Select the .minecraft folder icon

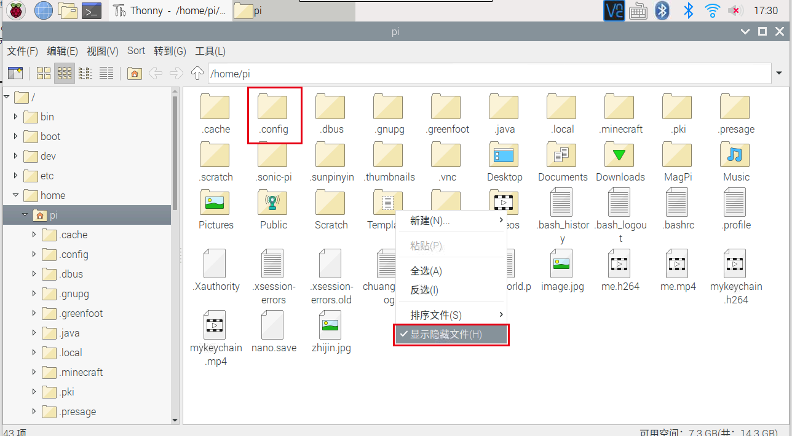pos(619,107)
